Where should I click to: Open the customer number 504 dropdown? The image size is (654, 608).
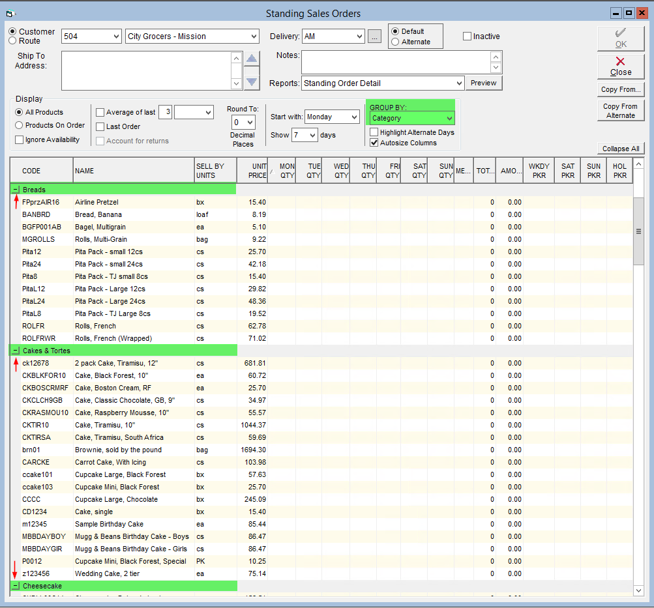116,36
